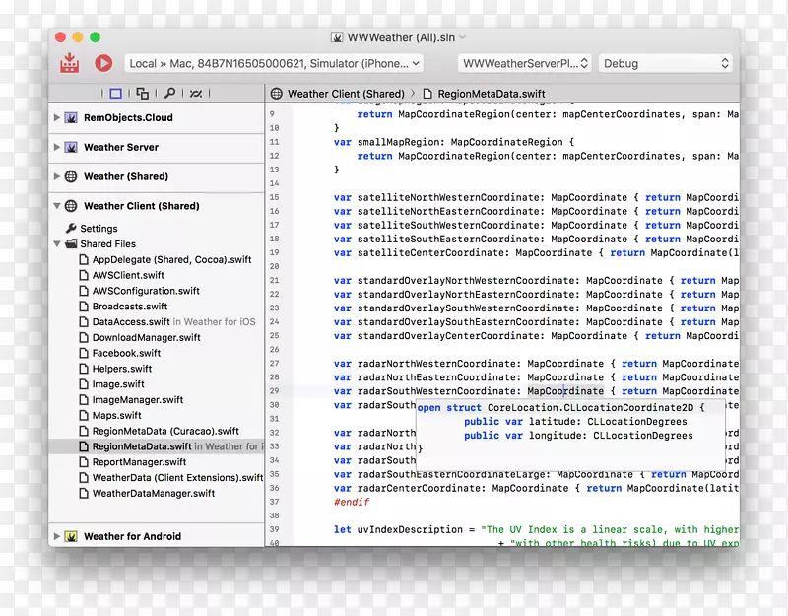Open the WWWeatherServerPl... project selector

[525, 64]
